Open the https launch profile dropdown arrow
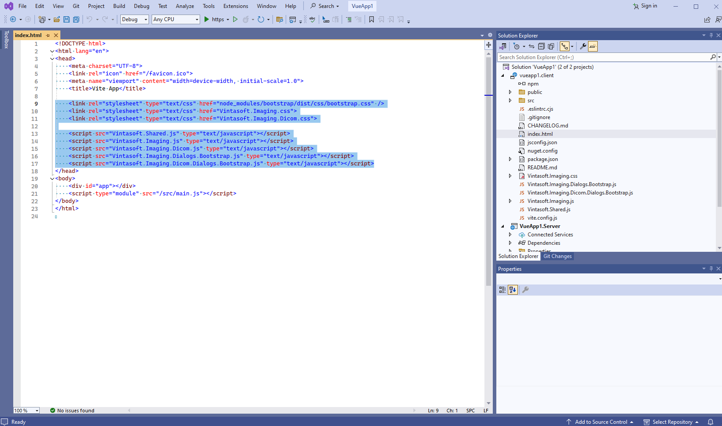The width and height of the screenshot is (722, 426). [228, 19]
